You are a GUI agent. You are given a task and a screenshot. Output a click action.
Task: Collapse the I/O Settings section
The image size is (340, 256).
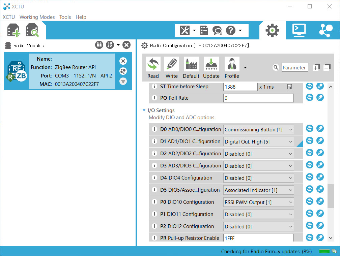coord(144,110)
